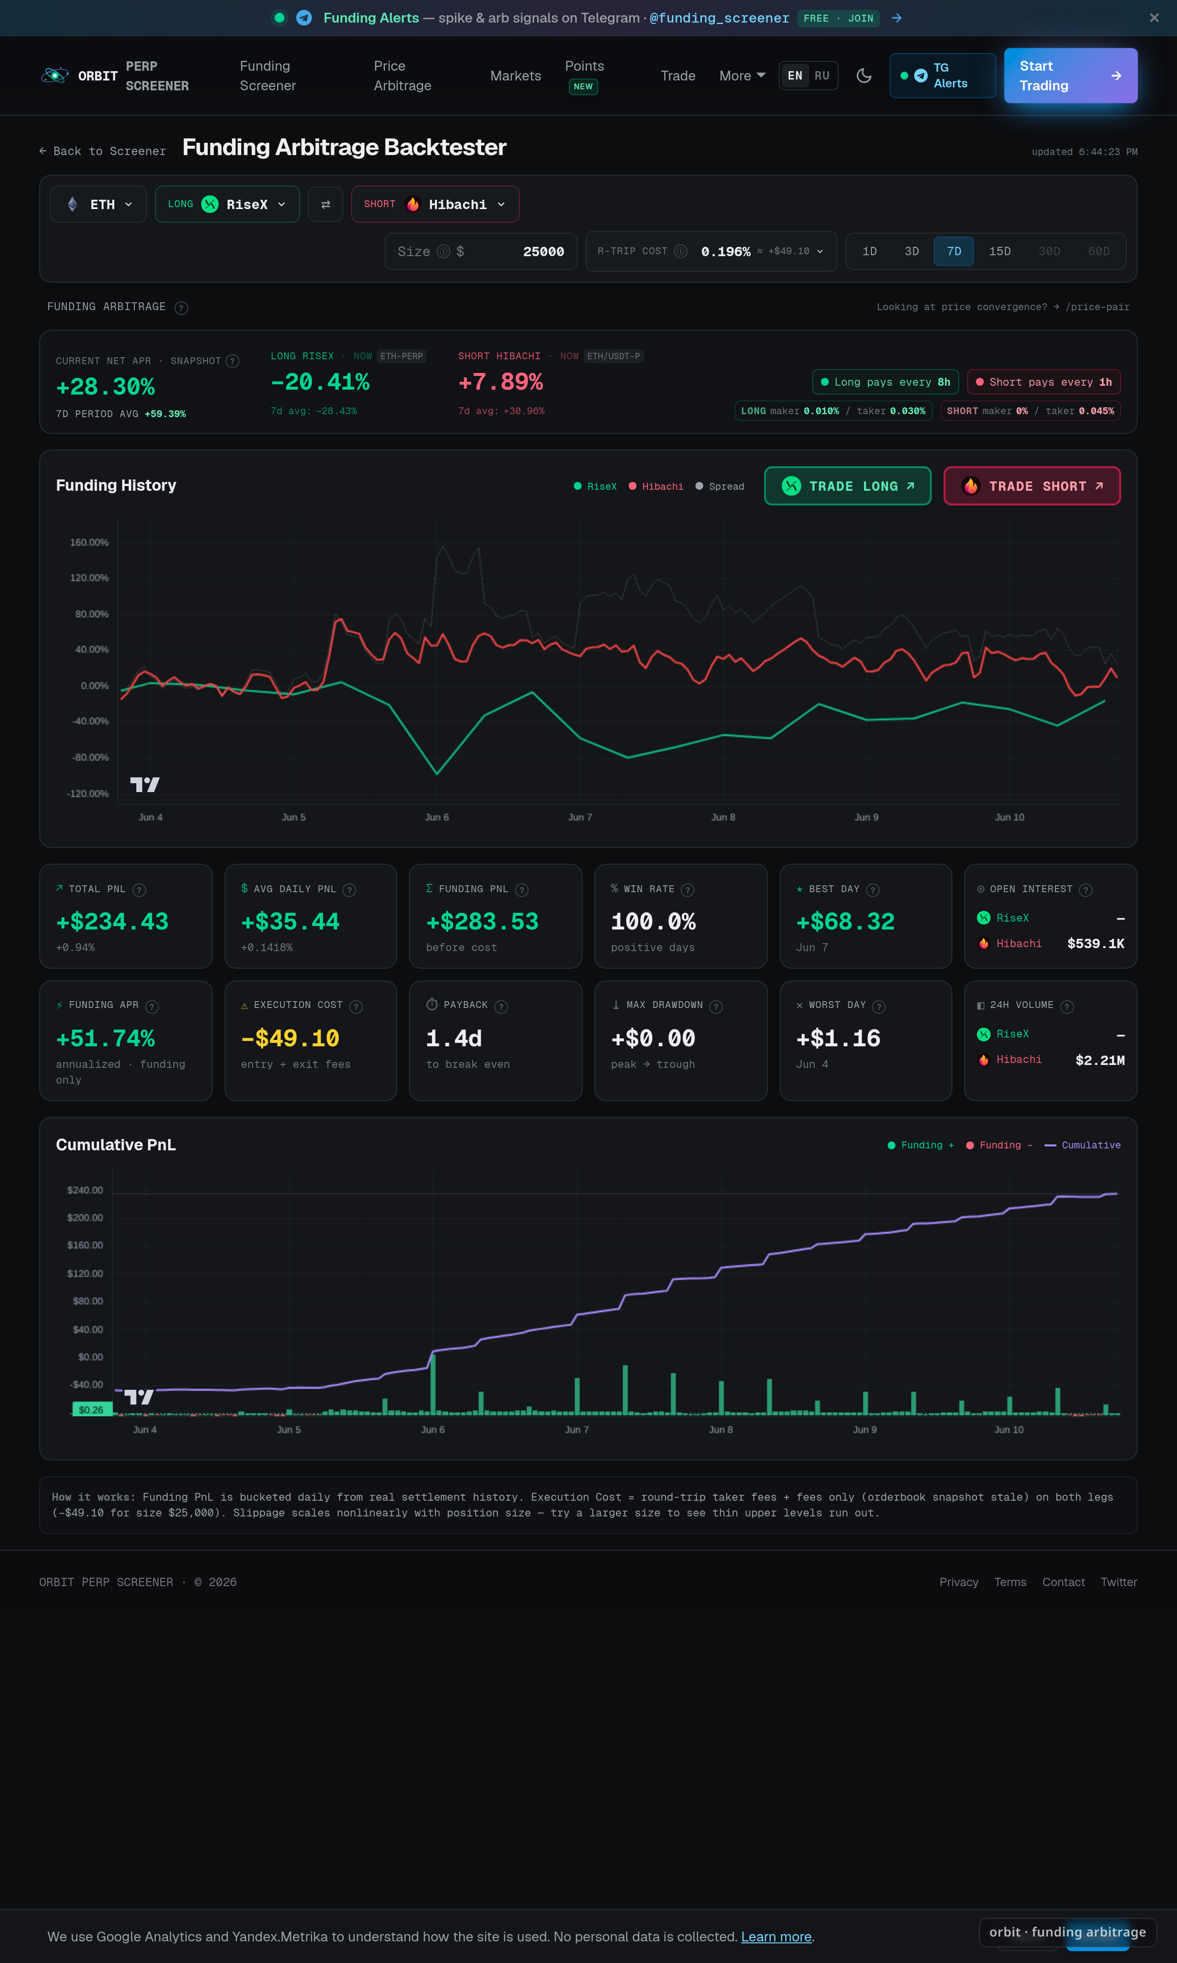This screenshot has height=1963, width=1177.
Task: Open Terms footer link
Action: tap(1010, 1582)
